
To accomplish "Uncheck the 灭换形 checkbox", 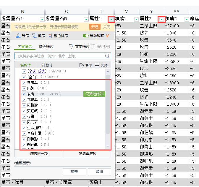I will click(24, 105).
